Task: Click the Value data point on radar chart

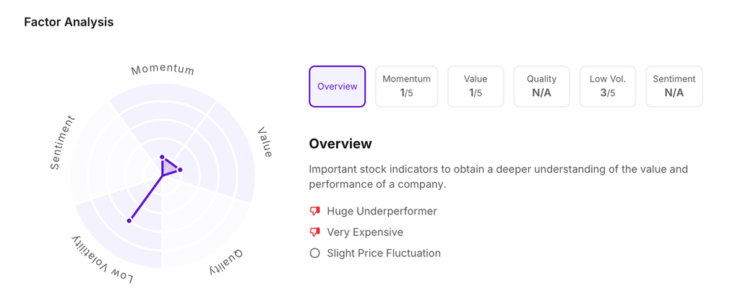Action: pyautogui.click(x=180, y=170)
